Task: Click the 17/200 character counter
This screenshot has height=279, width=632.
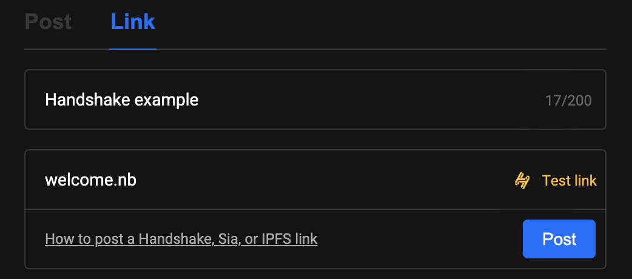Action: (x=568, y=100)
